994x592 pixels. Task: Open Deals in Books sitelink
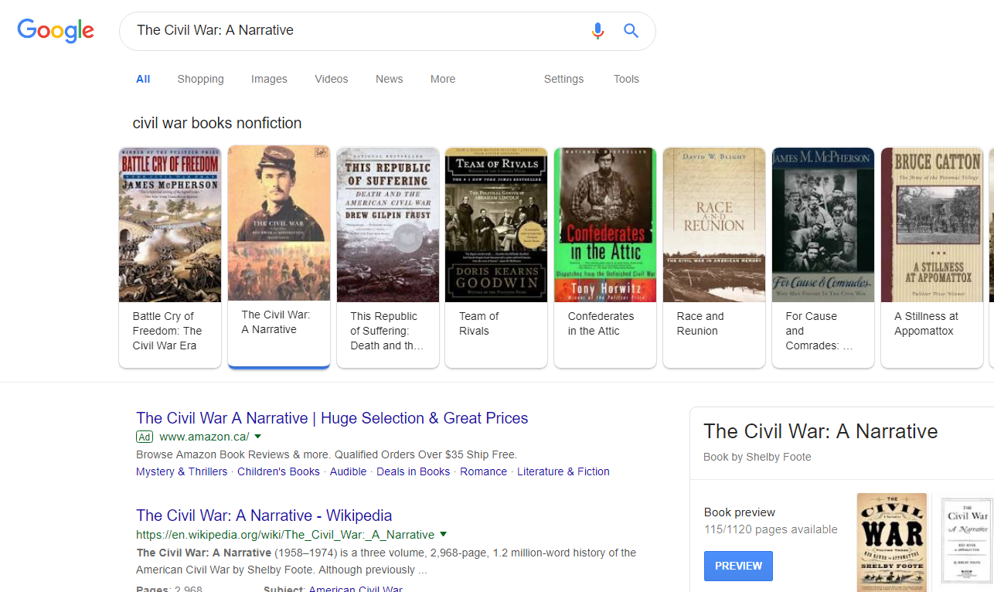414,471
